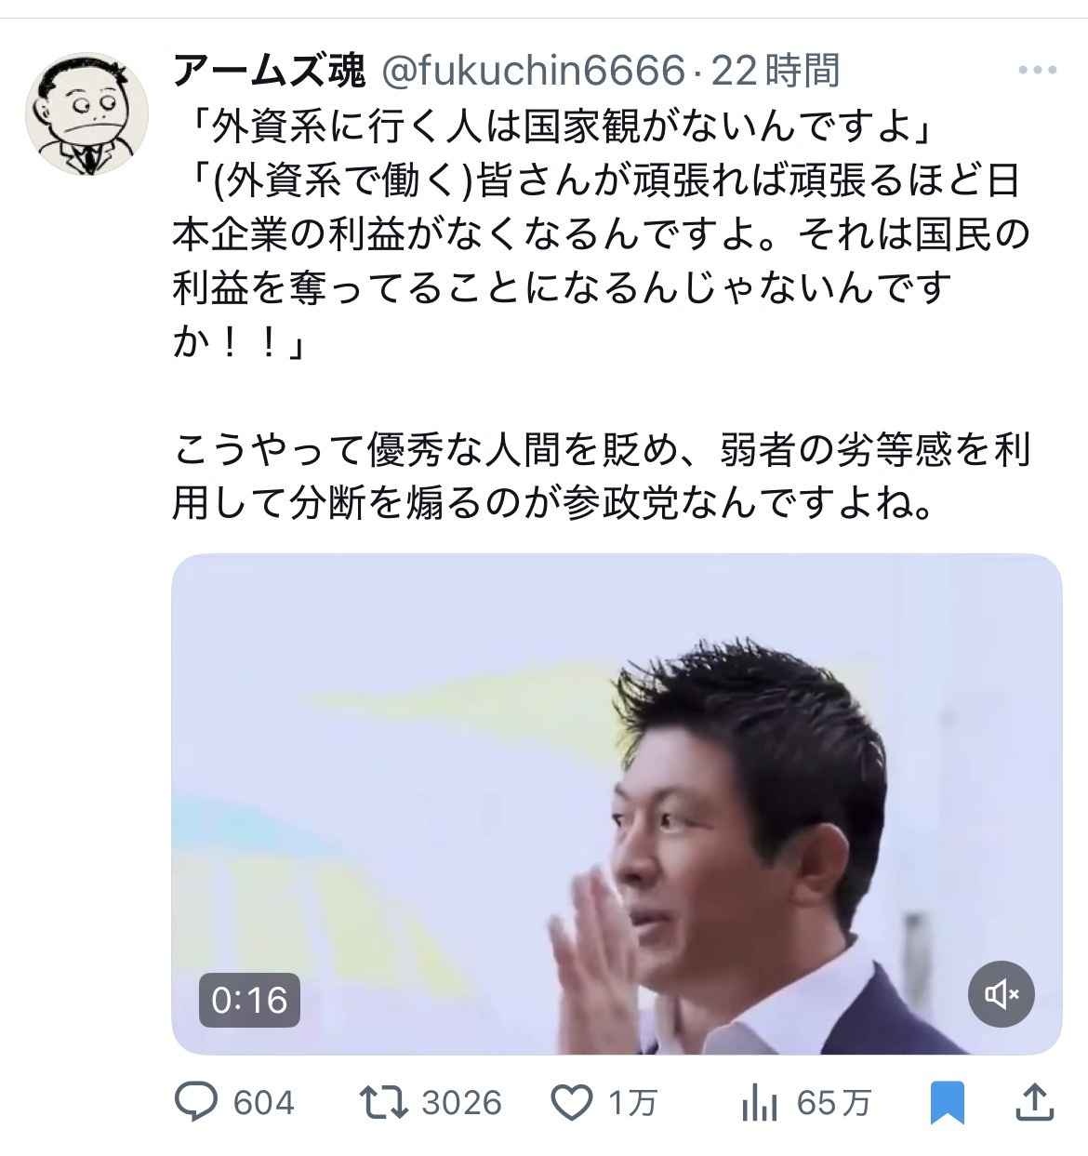The width and height of the screenshot is (1088, 1156).
Task: Unmute the video with speaker icon
Action: [1002, 995]
